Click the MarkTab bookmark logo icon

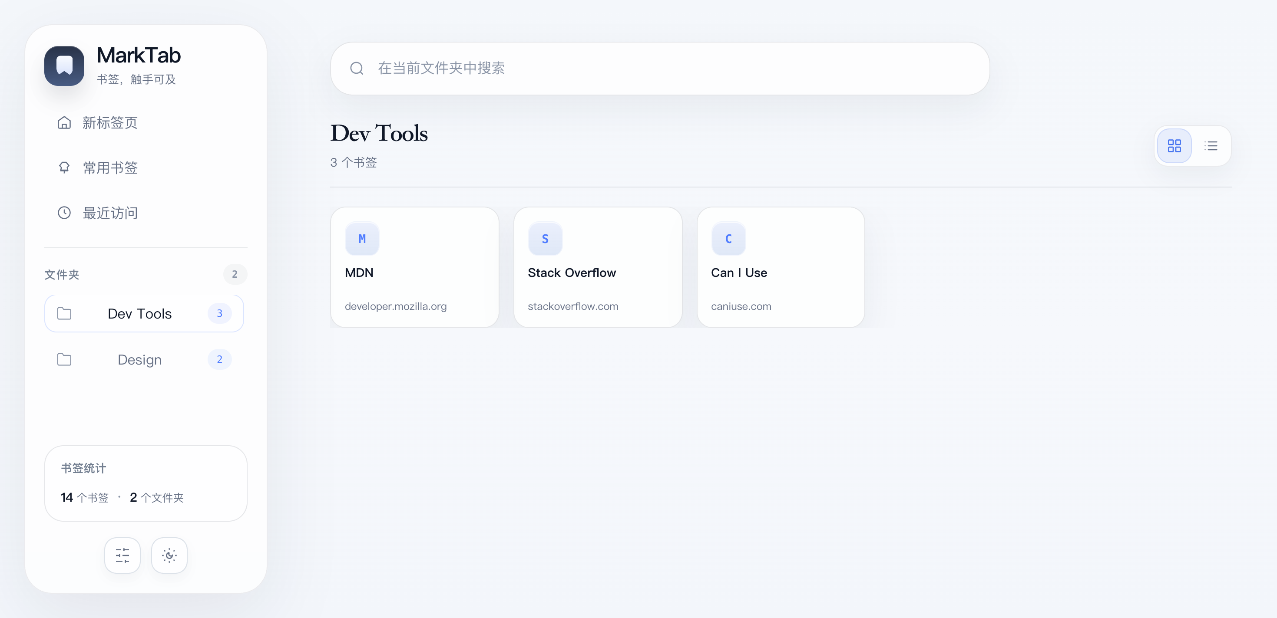click(64, 66)
